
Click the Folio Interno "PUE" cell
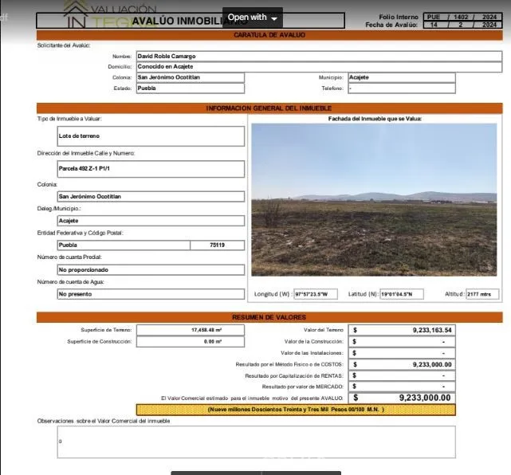[x=433, y=16]
